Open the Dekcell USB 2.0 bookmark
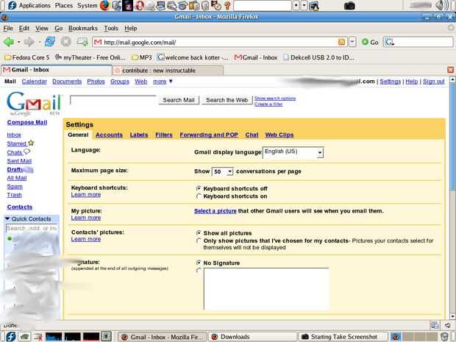Screen dimensions: 456x342 318,57
